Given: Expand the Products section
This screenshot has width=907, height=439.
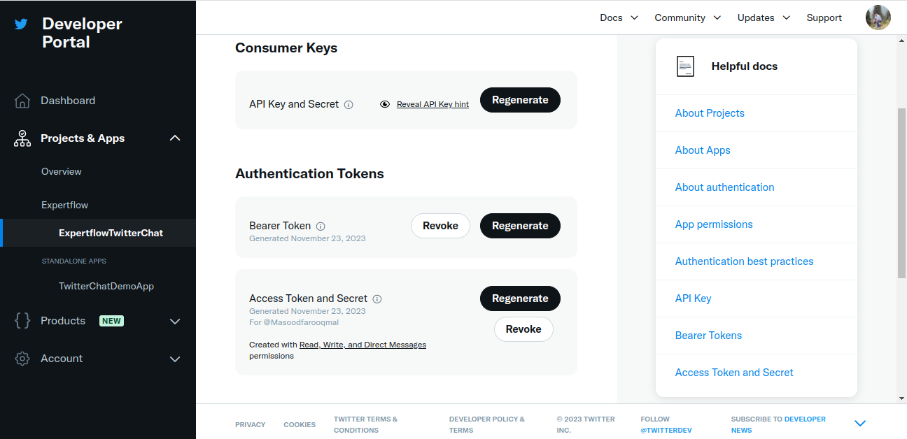Looking at the screenshot, I should coord(175,321).
